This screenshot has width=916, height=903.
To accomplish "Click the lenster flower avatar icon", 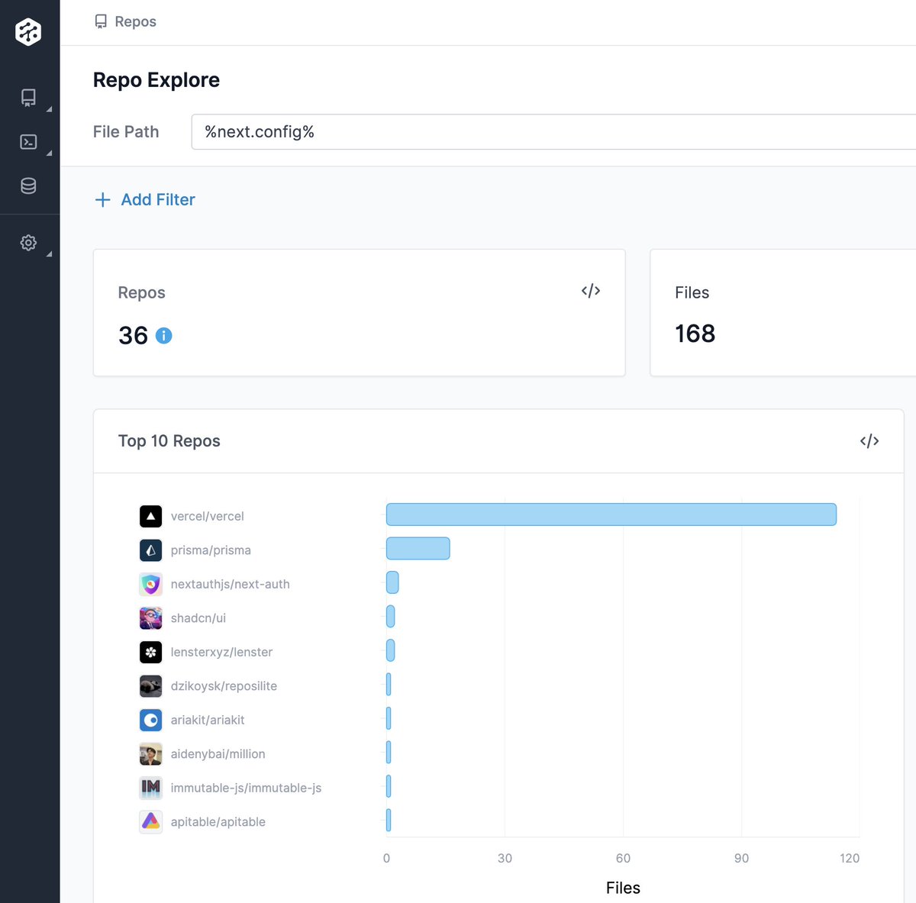I will click(x=151, y=652).
